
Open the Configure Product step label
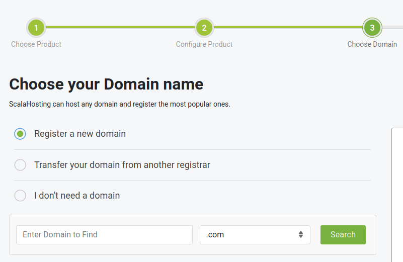click(204, 44)
